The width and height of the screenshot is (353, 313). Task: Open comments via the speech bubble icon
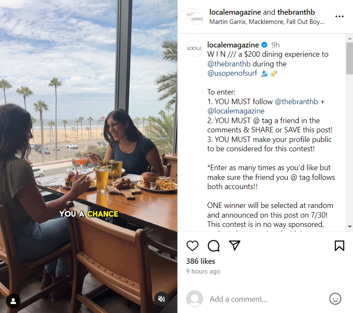click(214, 246)
